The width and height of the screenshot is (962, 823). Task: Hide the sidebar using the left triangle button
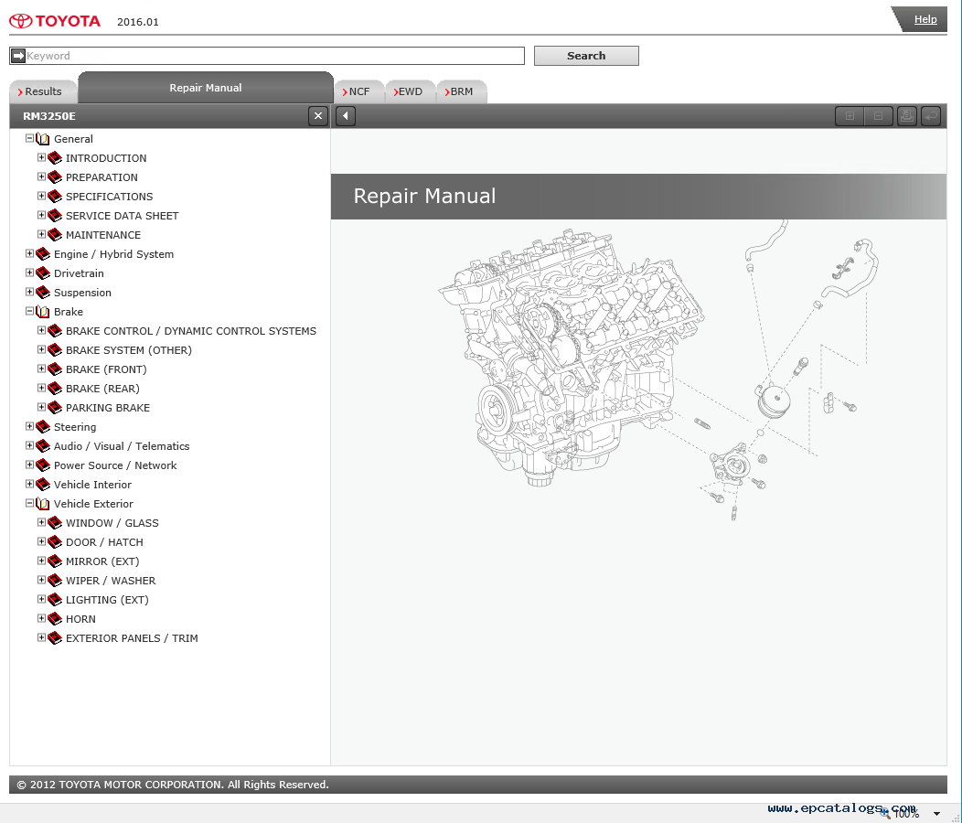[346, 116]
